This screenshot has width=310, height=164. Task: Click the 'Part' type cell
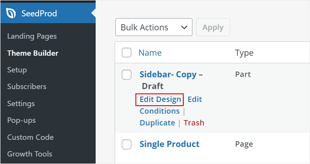(x=243, y=75)
